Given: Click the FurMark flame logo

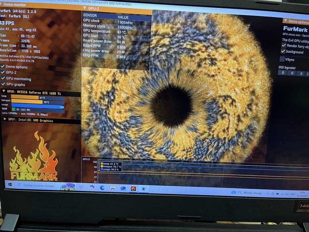Looking at the screenshot, I should tap(34, 156).
